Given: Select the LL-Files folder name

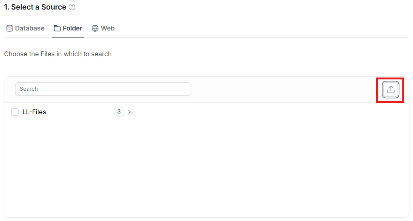Looking at the screenshot, I should [x=34, y=112].
